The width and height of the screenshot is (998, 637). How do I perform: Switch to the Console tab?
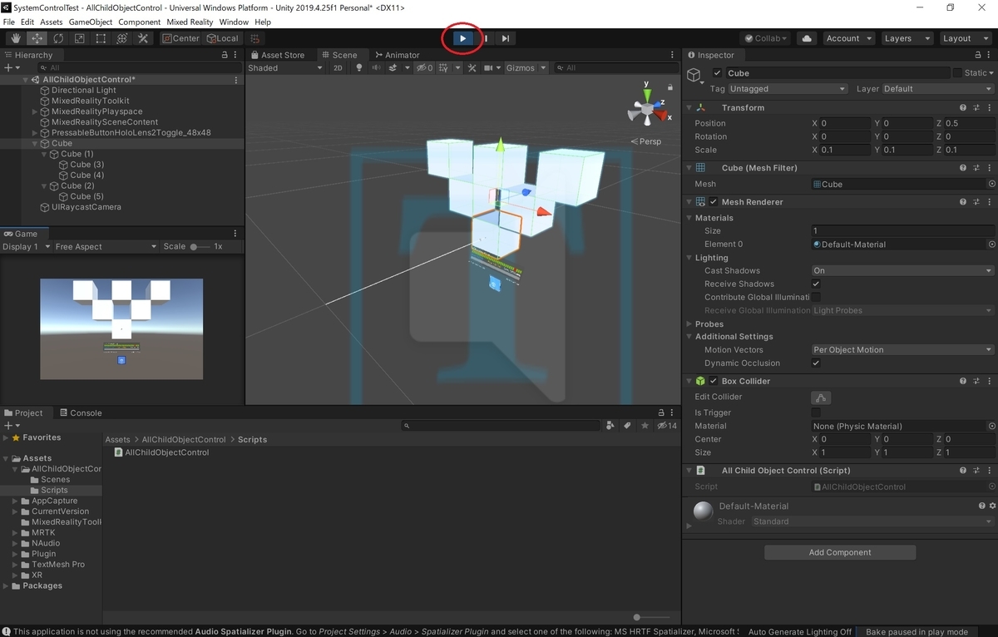point(80,412)
